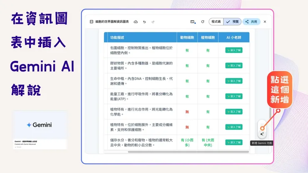Close the canvas panel with the X

265,22
